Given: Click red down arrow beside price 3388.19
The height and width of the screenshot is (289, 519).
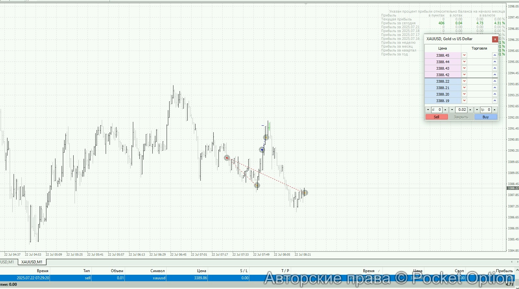Looking at the screenshot, I should pyautogui.click(x=464, y=100).
